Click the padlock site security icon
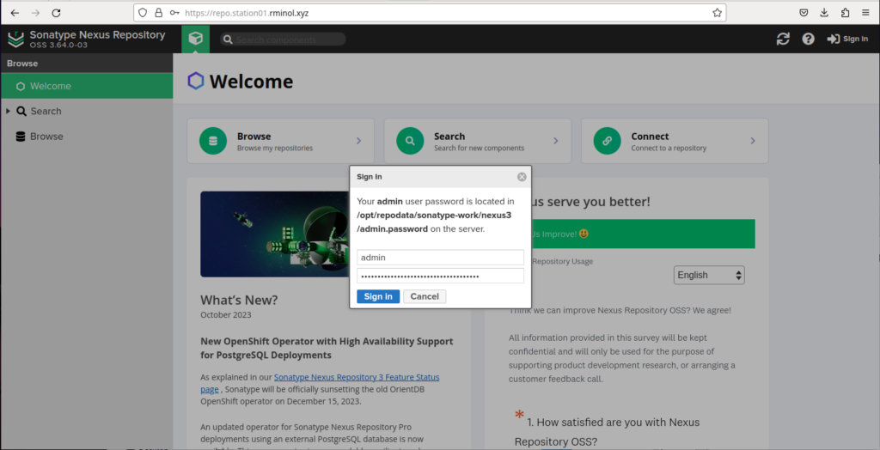The image size is (880, 450). click(159, 13)
